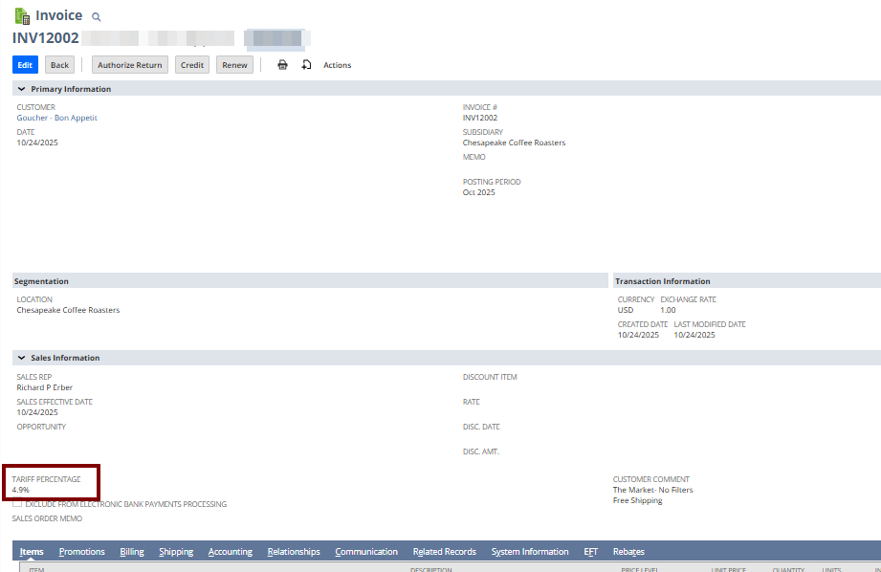Toggle Exclude From Electronic Bank Payments checkbox
881x572 pixels.
coord(17,504)
